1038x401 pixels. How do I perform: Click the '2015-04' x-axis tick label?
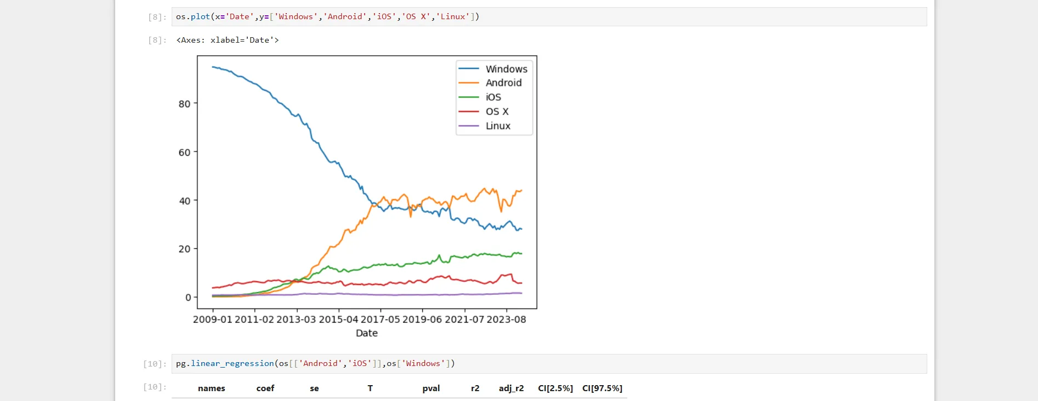tap(338, 319)
